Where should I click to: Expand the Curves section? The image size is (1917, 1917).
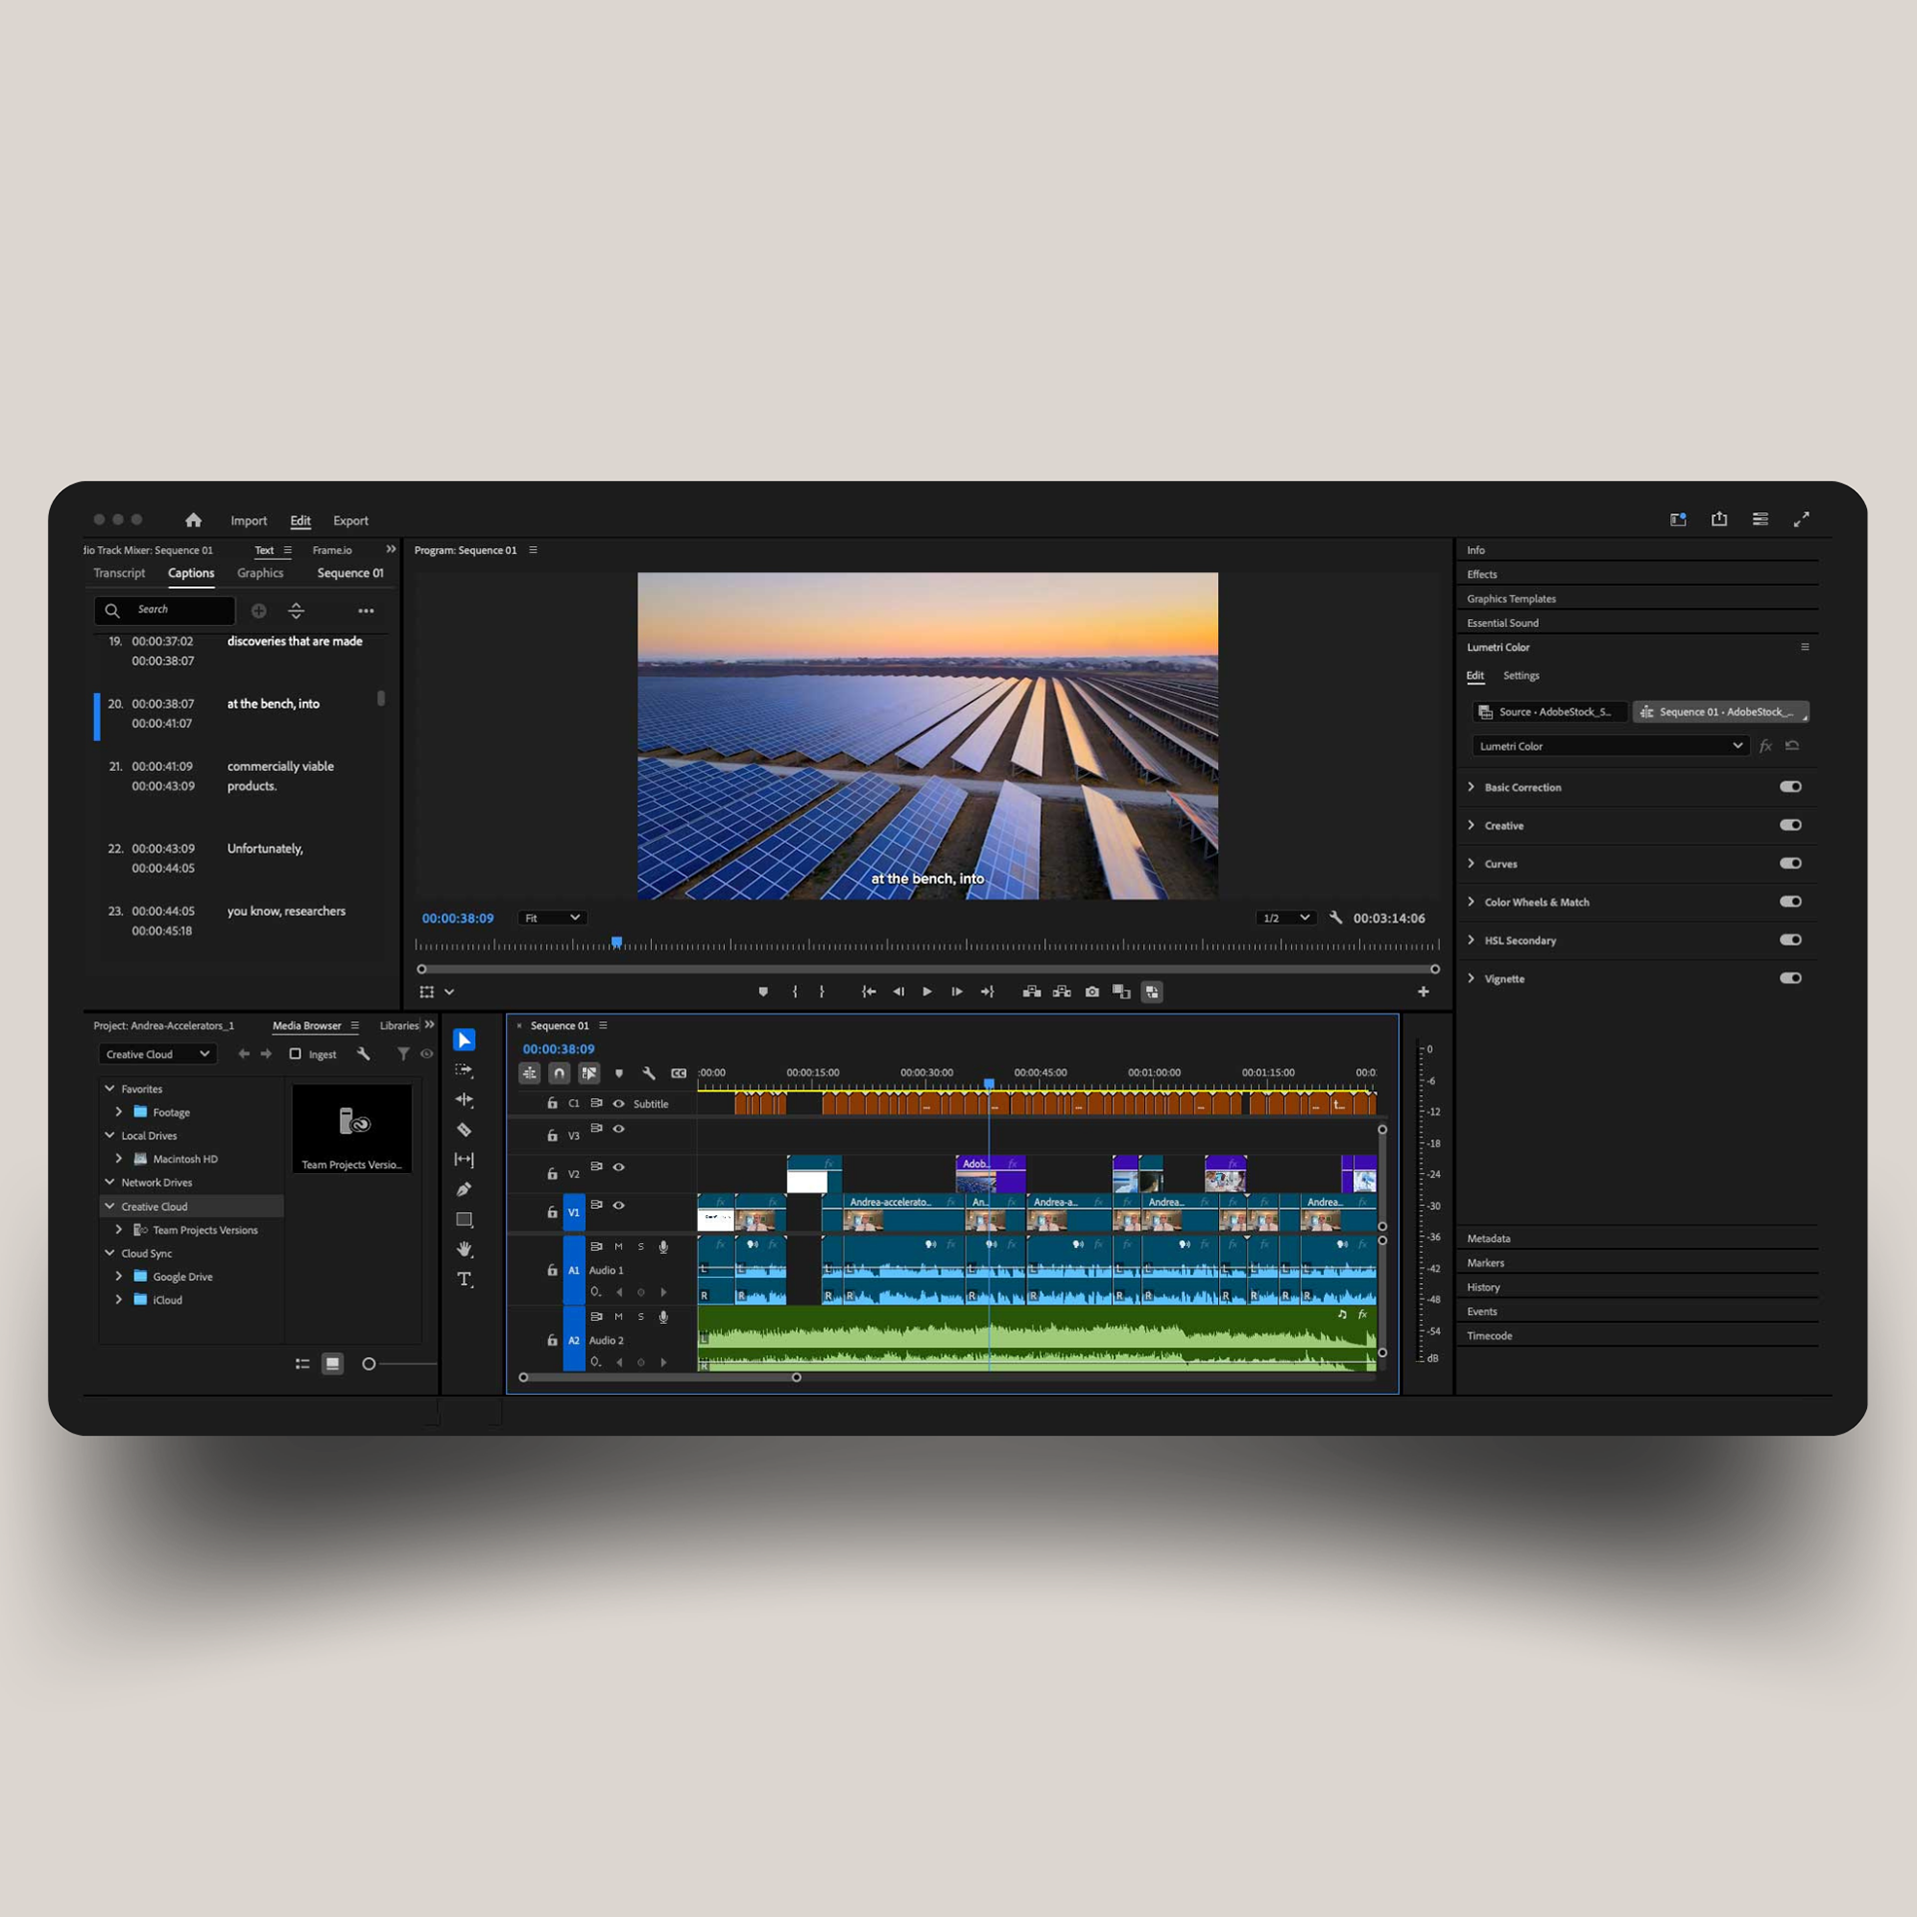click(x=1472, y=864)
